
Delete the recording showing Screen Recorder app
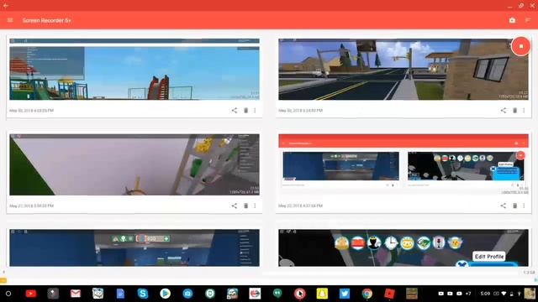(514, 206)
